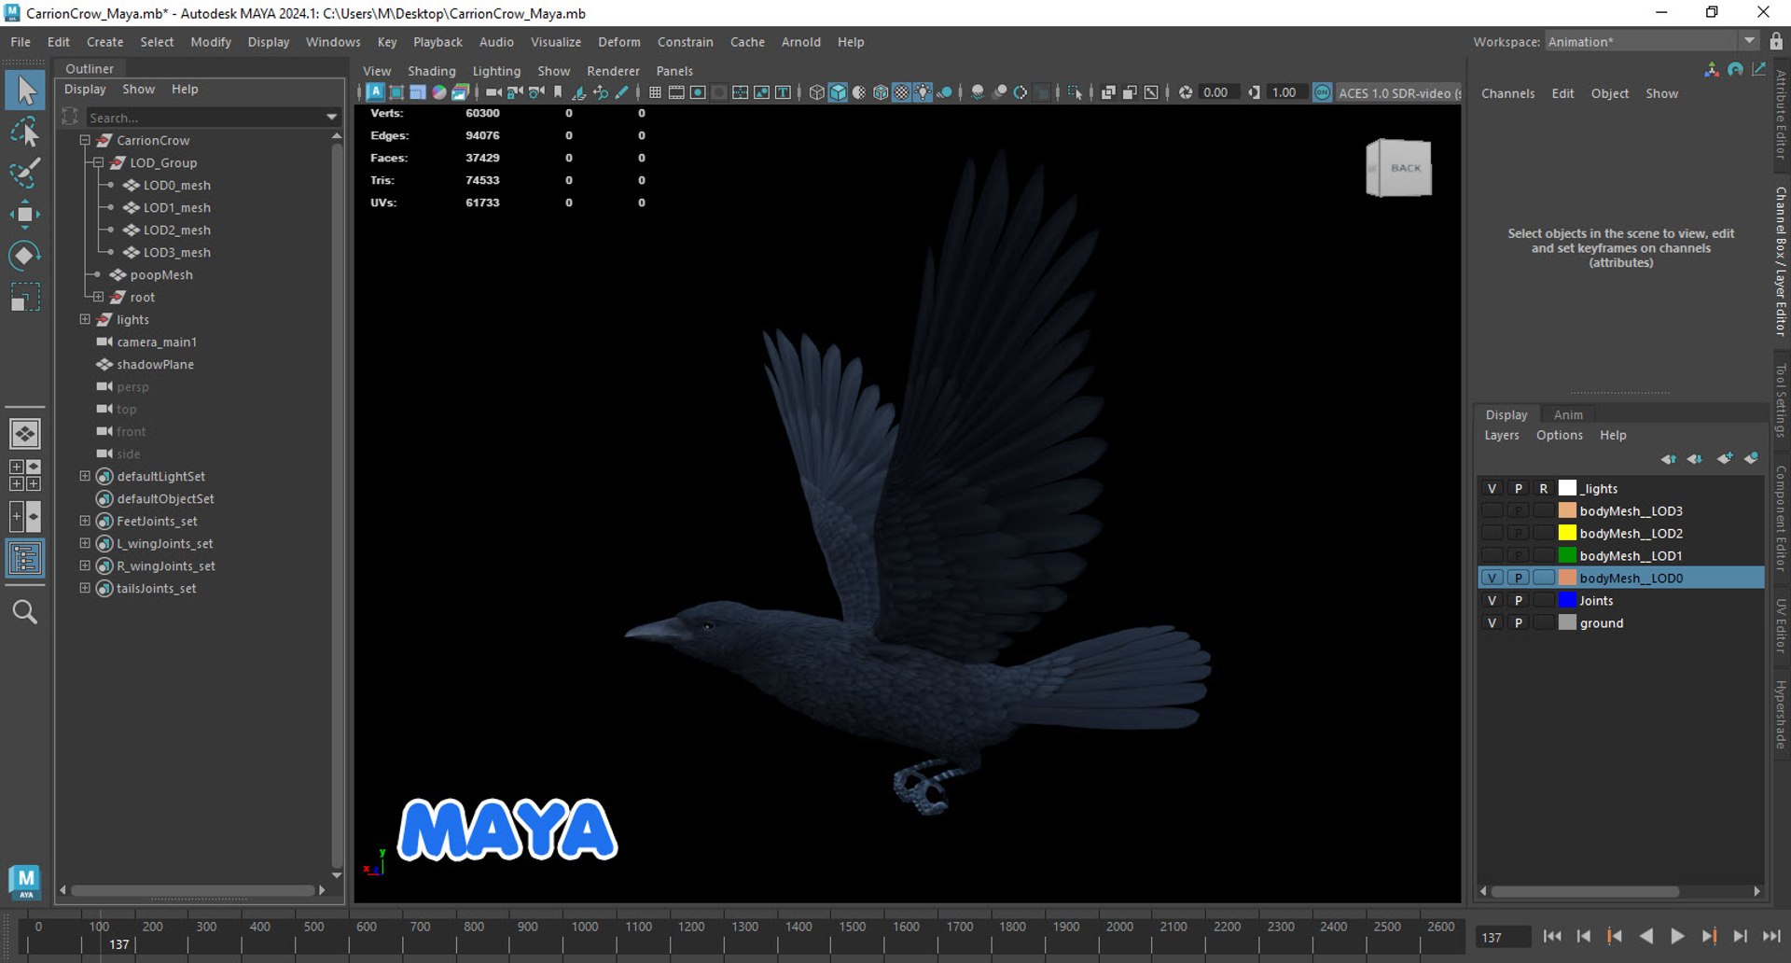Toggle Outliner panel layout button
The height and width of the screenshot is (963, 1791).
[x=25, y=558]
